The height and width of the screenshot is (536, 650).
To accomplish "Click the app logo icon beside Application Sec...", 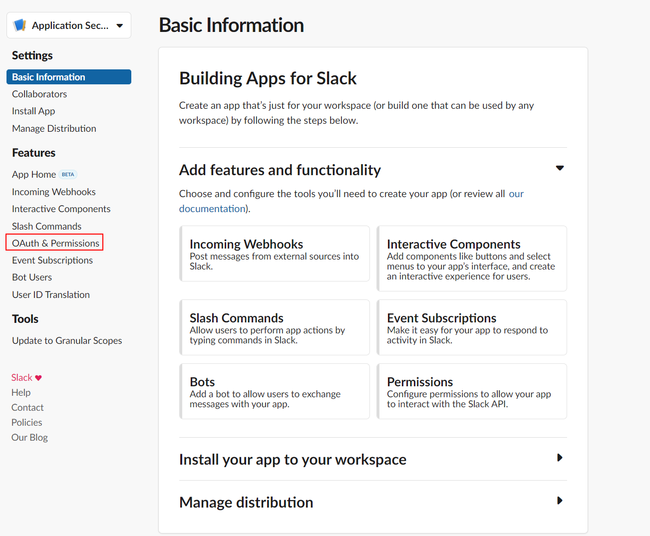I will tap(19, 25).
